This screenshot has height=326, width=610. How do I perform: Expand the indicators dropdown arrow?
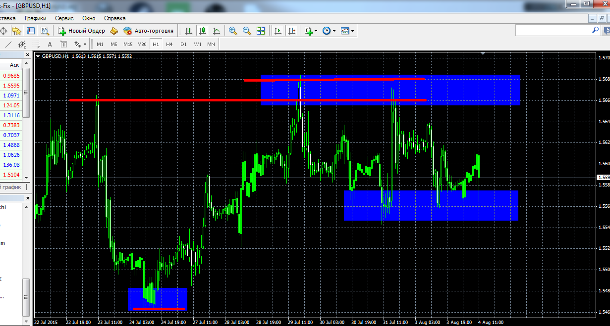(x=316, y=31)
